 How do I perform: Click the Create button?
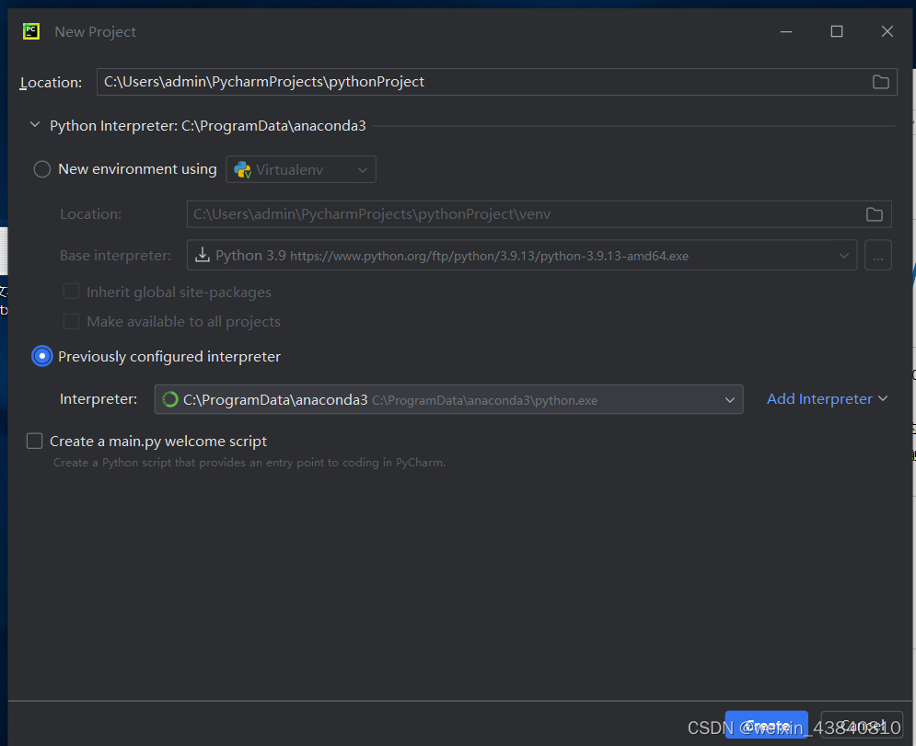(767, 725)
